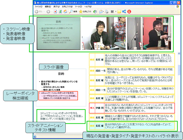Print the page with printer icon

tap(107, 11)
